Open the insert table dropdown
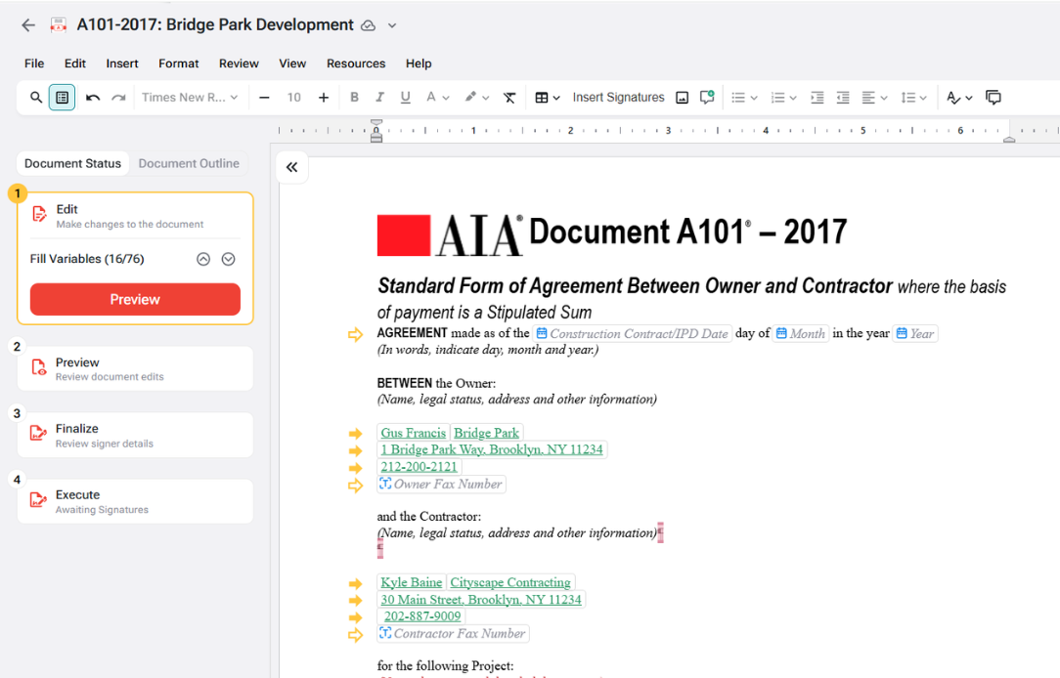The image size is (1060, 678). pos(548,98)
